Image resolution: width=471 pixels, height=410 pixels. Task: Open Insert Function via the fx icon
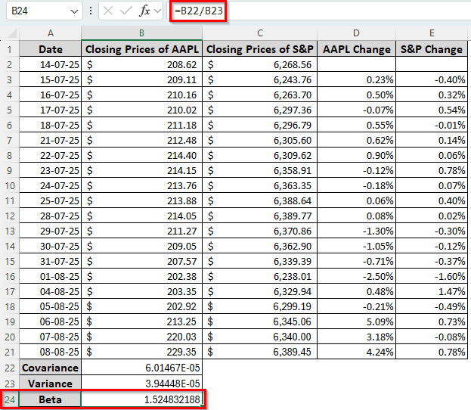pos(145,11)
